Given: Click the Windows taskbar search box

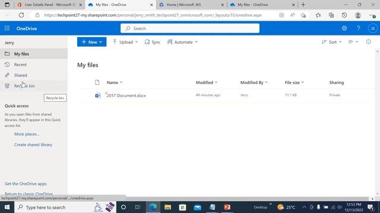Looking at the screenshot, I should (65, 207).
